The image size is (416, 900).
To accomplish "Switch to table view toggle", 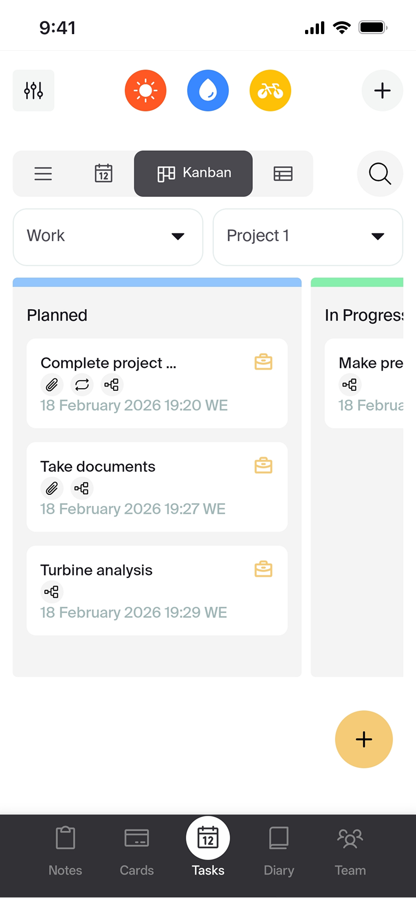I will coord(283,174).
